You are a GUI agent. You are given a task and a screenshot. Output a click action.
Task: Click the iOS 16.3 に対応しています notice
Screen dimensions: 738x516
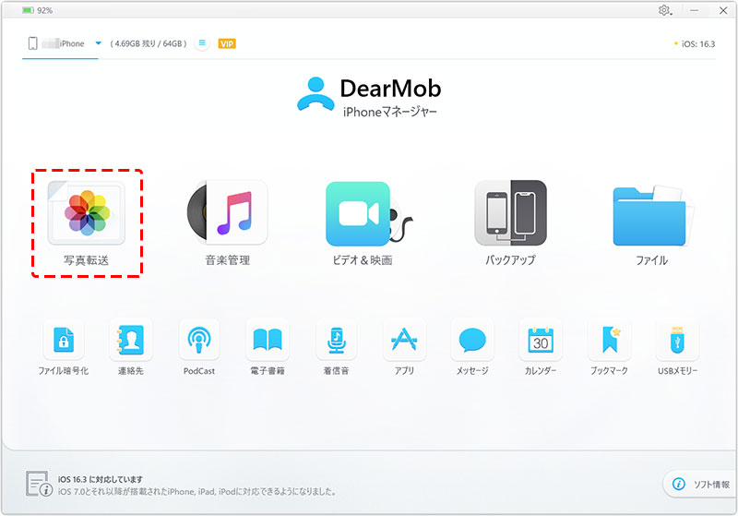[x=101, y=479]
